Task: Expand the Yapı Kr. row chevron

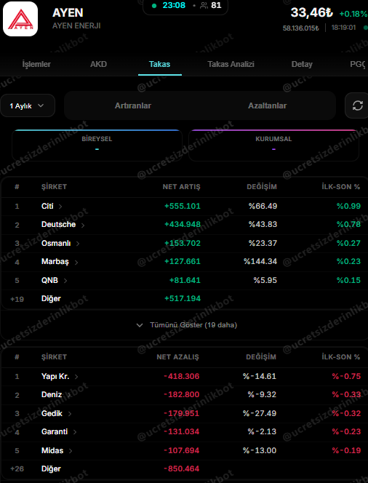Action: pyautogui.click(x=76, y=377)
